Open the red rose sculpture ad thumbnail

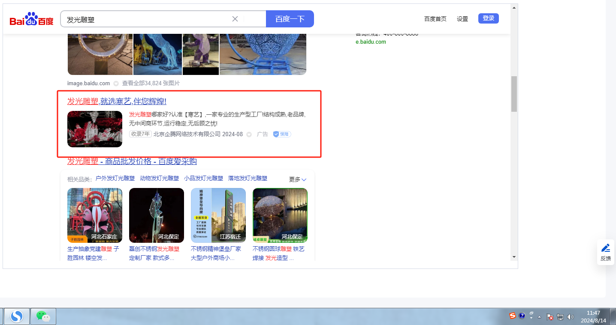[x=95, y=129]
